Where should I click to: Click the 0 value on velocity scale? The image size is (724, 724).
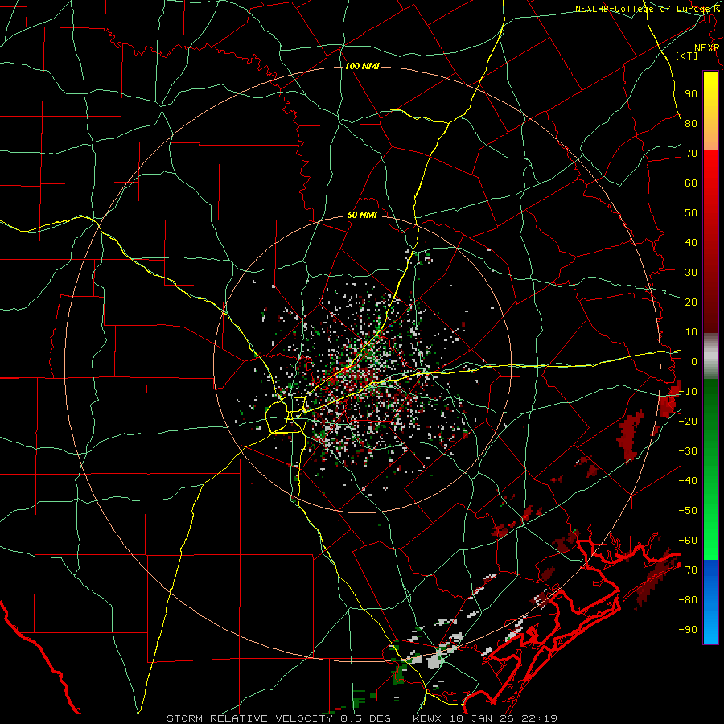(694, 361)
